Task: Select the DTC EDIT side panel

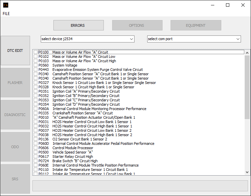Action: [x=15, y=51]
